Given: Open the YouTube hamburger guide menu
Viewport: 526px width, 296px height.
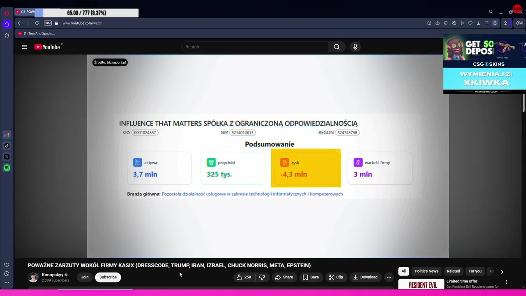Looking at the screenshot, I should [24, 47].
